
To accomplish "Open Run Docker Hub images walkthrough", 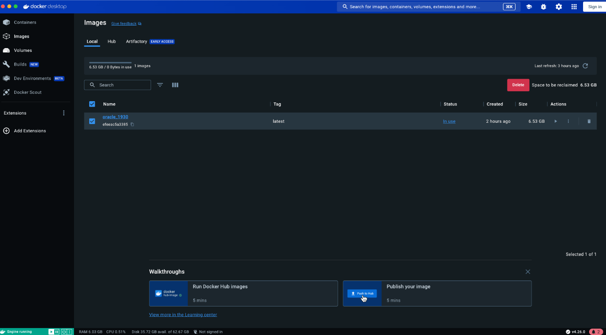I will pos(243,294).
